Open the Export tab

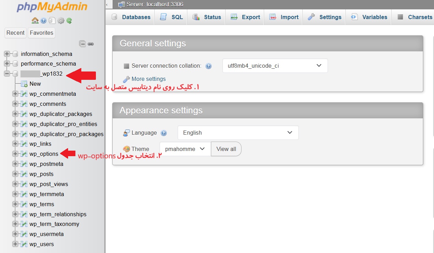click(x=245, y=17)
